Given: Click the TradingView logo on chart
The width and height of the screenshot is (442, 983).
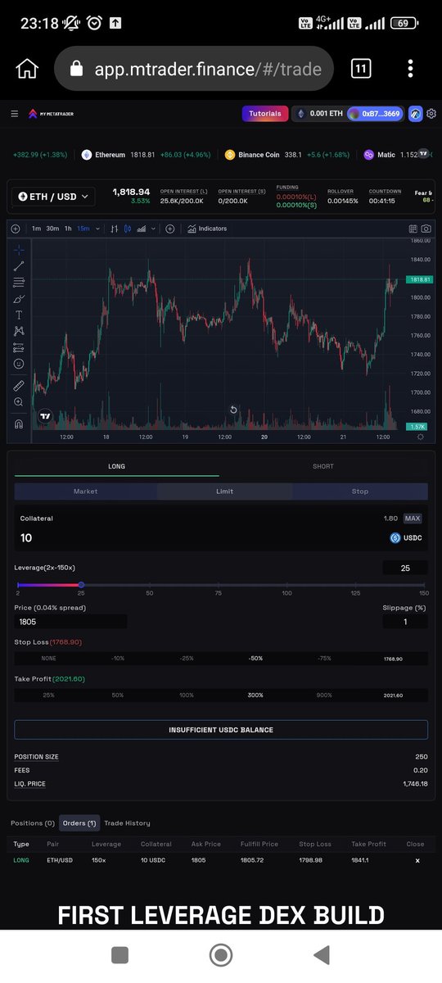Looking at the screenshot, I should click(45, 416).
